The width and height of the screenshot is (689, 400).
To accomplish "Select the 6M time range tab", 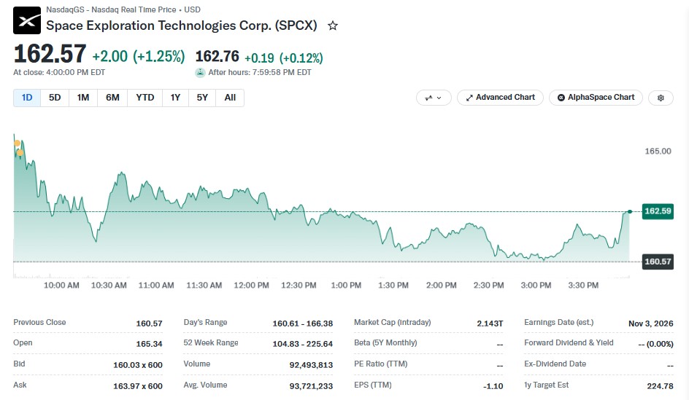I will coord(112,98).
